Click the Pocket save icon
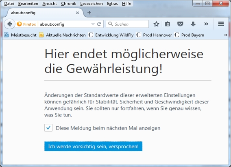 (x=180, y=24)
